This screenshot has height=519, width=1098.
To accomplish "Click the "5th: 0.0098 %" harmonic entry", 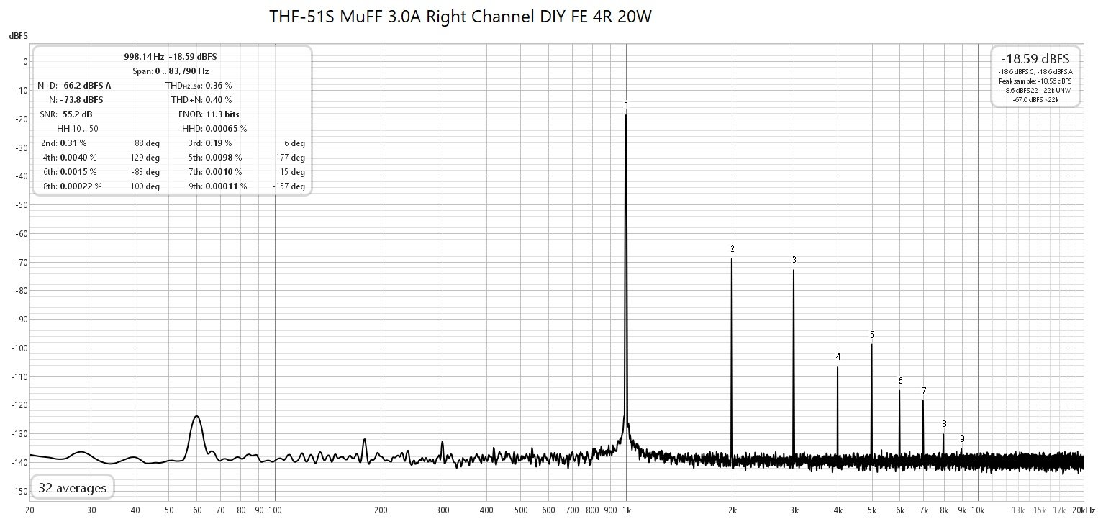I will click(x=215, y=157).
